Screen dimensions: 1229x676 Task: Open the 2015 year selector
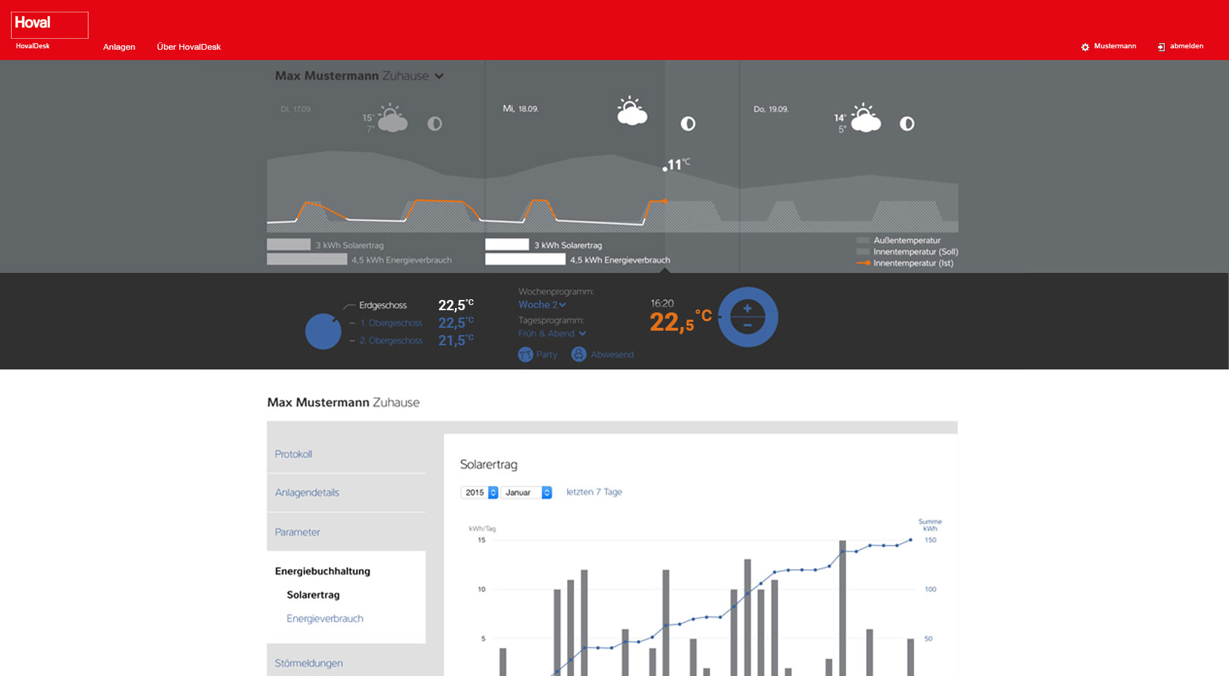tap(479, 492)
